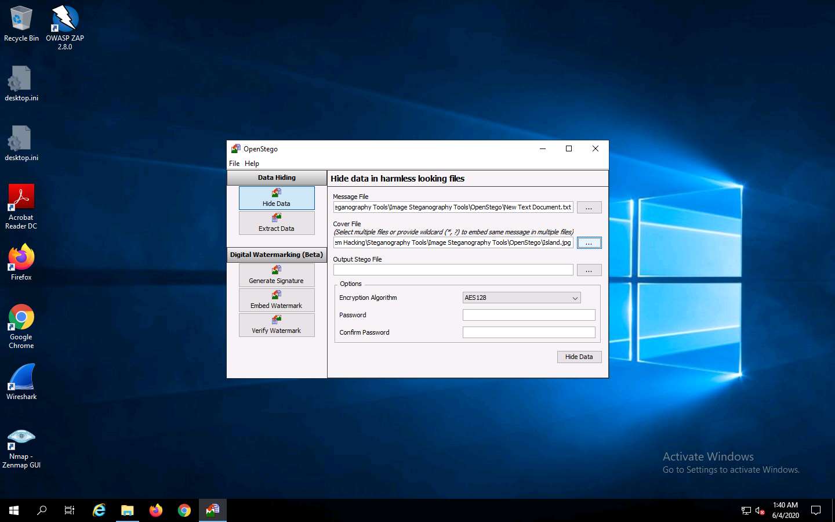
Task: Minimize the OpenStego window
Action: coord(543,148)
